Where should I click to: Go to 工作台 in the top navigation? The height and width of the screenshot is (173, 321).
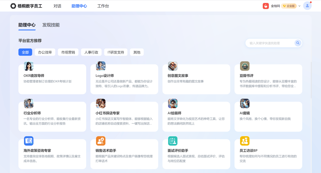click(103, 6)
